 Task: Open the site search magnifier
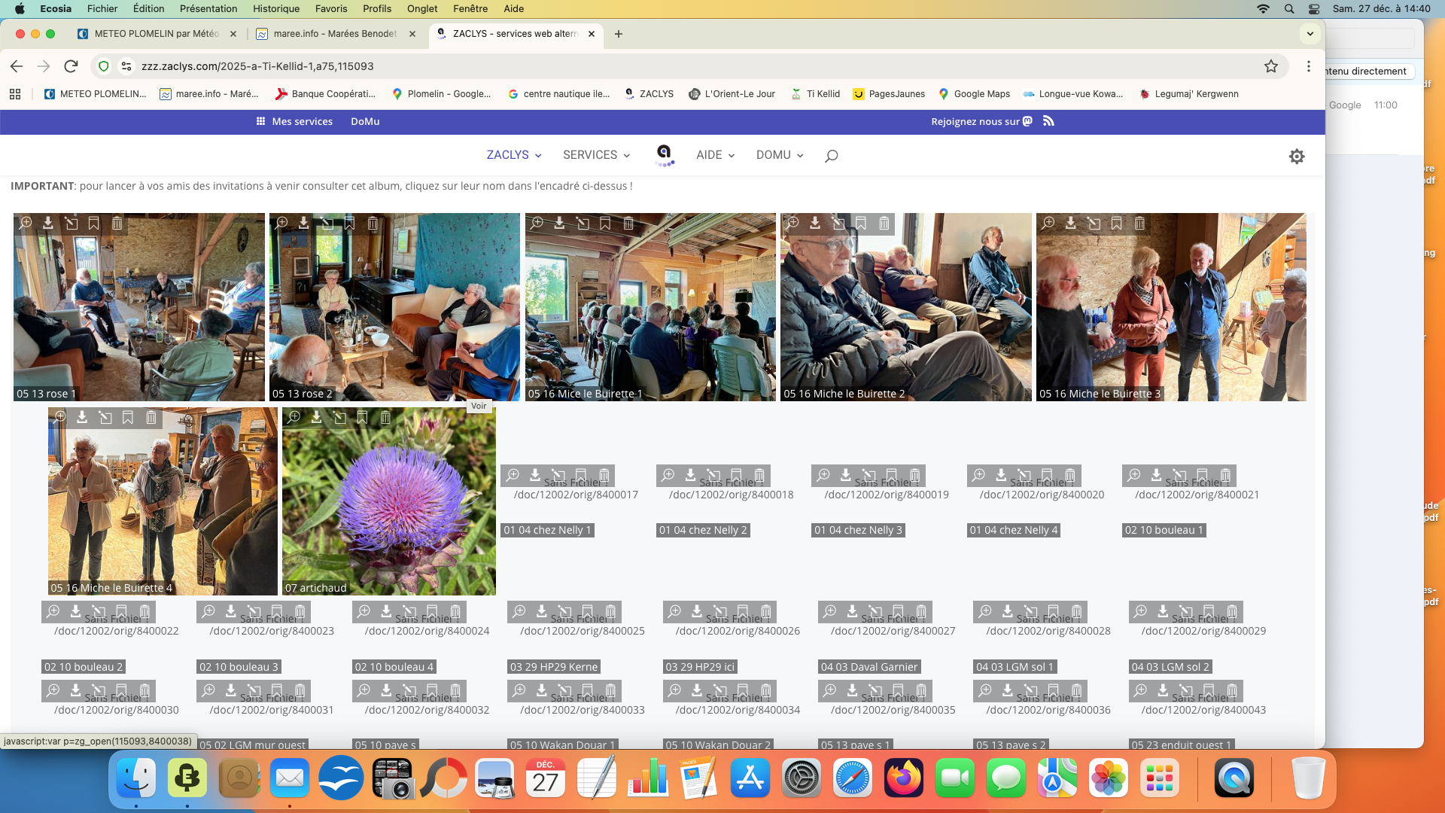click(831, 156)
